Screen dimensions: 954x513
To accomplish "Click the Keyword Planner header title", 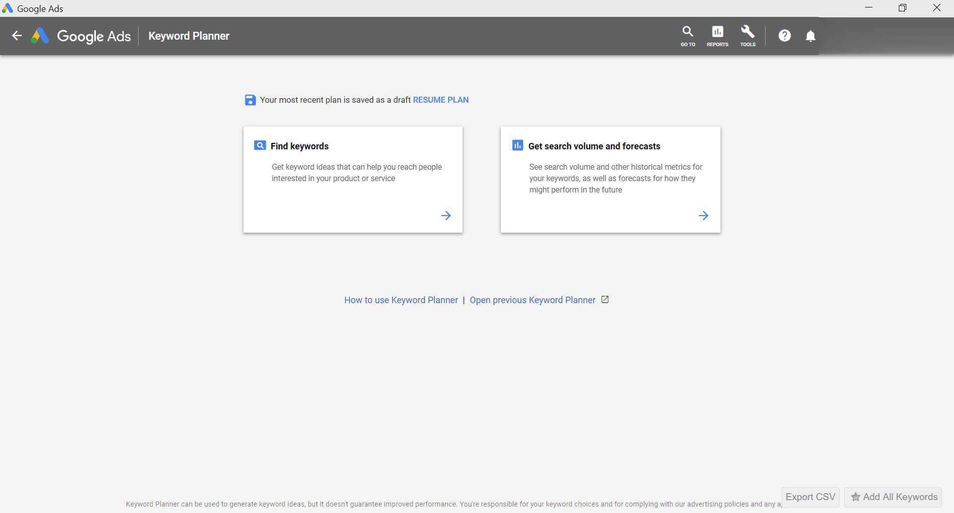I will [x=189, y=36].
